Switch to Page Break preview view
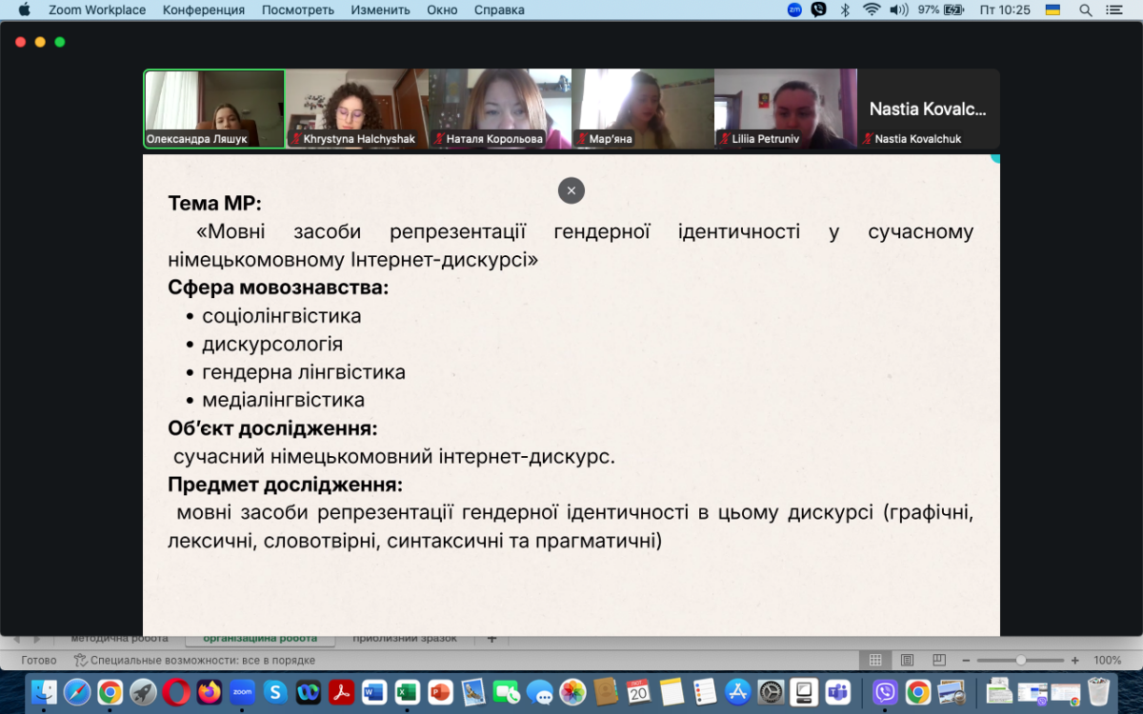This screenshot has width=1143, height=714. point(939,660)
